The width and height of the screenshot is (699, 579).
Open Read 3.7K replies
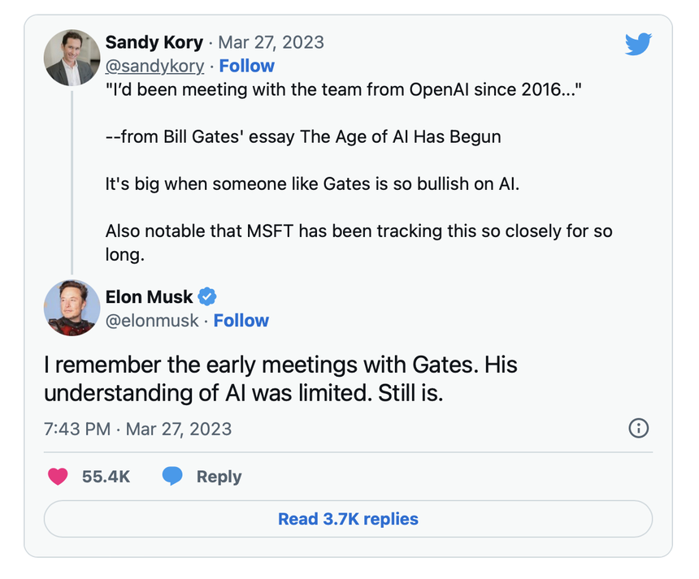click(349, 520)
